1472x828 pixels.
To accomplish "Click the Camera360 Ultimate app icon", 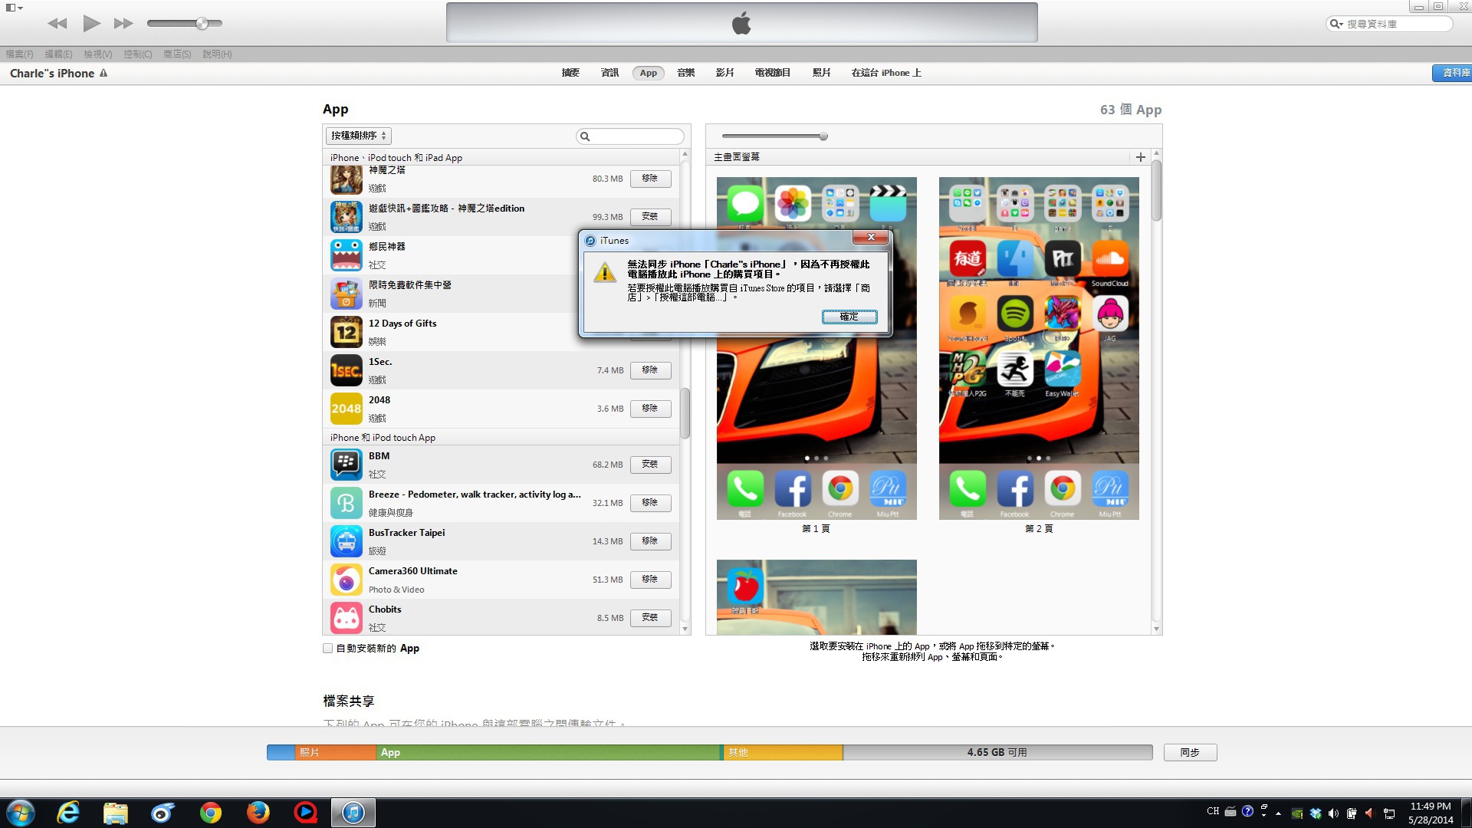I will click(x=347, y=580).
